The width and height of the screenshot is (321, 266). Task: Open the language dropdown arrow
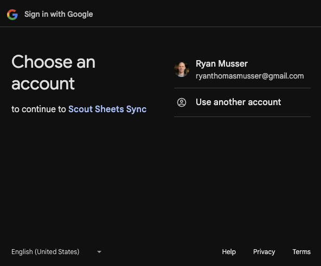point(99,252)
